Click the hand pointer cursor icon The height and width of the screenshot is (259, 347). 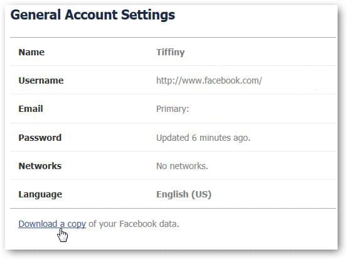(x=62, y=236)
